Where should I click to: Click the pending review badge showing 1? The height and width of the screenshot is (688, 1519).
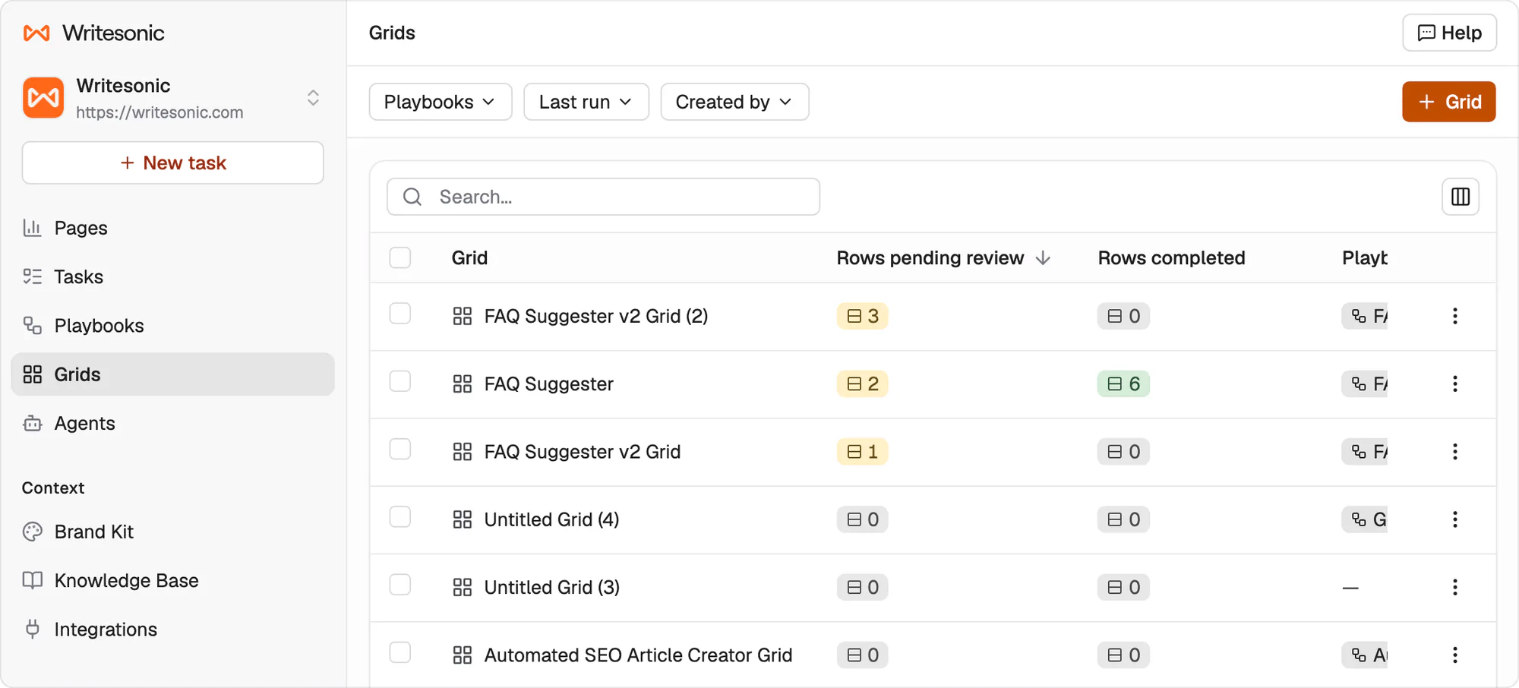click(863, 452)
